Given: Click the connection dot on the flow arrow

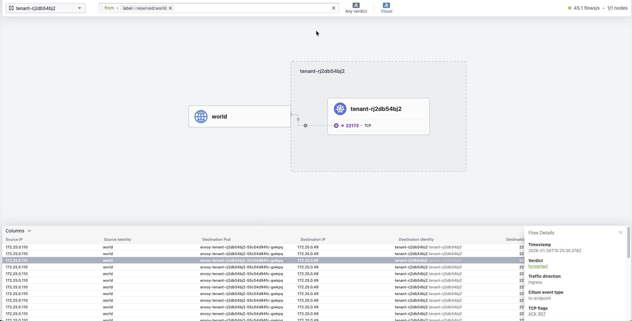Looking at the screenshot, I should coord(305,126).
